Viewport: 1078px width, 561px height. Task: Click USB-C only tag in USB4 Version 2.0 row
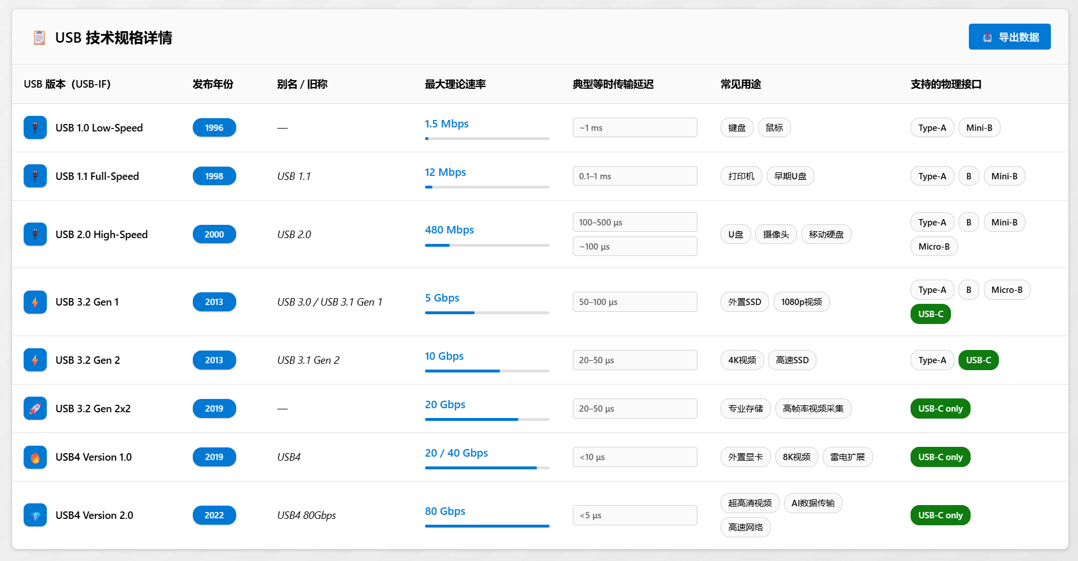[941, 515]
